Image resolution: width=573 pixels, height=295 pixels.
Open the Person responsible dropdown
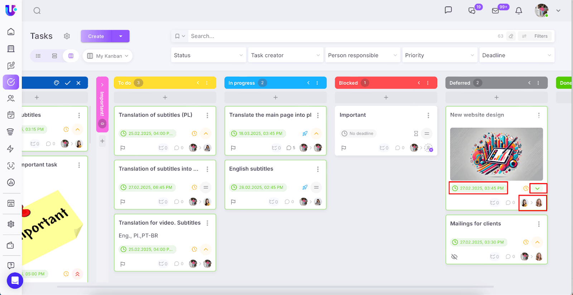(x=362, y=55)
